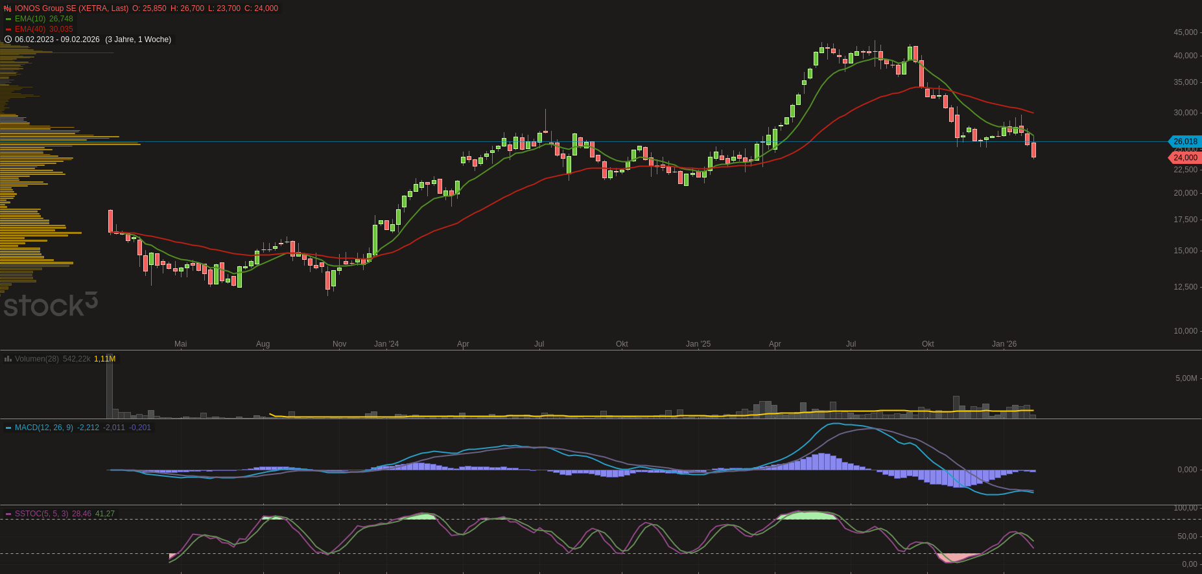Click the red EMA(40) line marker
Viewport: 1202px width, 574px height.
(8, 29)
